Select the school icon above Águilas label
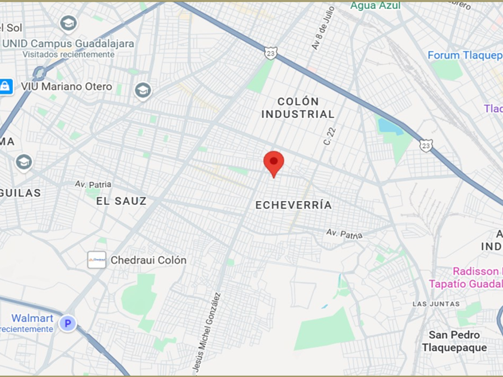The height and width of the screenshot is (377, 503). (x=24, y=162)
